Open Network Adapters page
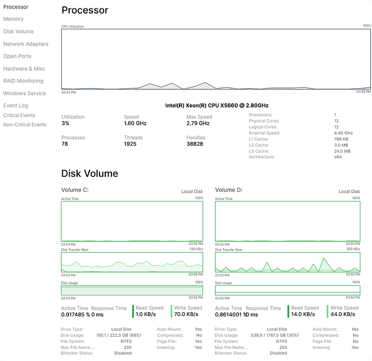Screen dimensions: 372x361 click(x=26, y=44)
